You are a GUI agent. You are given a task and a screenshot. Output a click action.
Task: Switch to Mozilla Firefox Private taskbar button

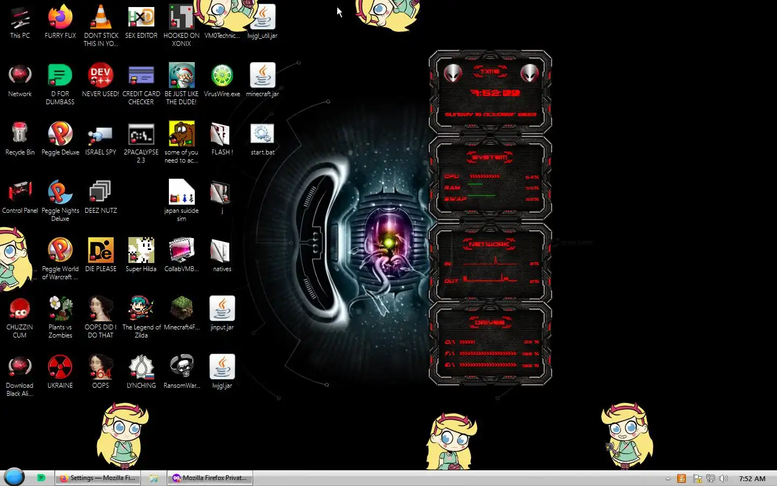210,478
